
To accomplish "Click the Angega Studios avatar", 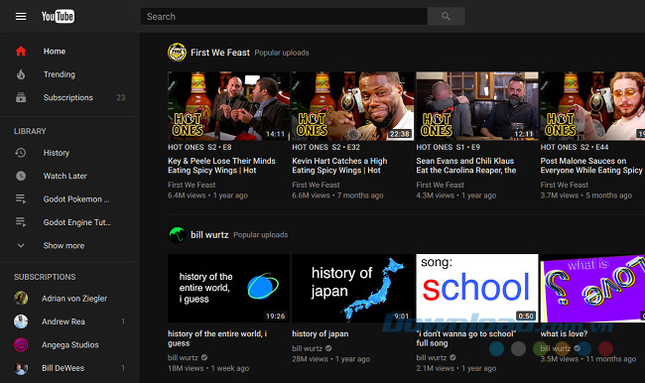I will 21,344.
